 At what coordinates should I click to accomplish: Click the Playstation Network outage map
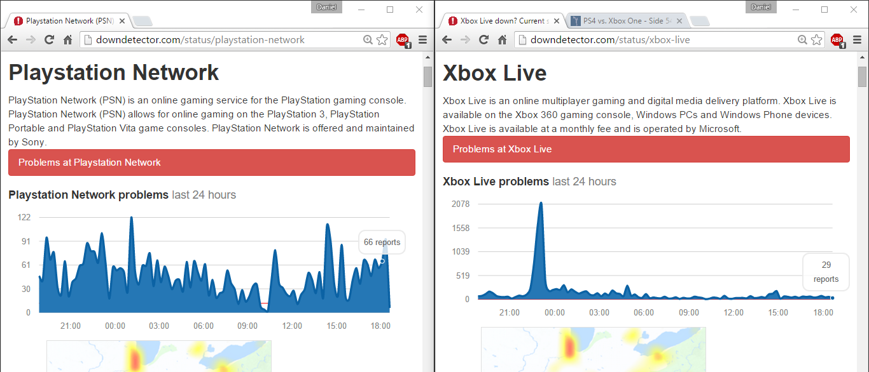point(159,356)
